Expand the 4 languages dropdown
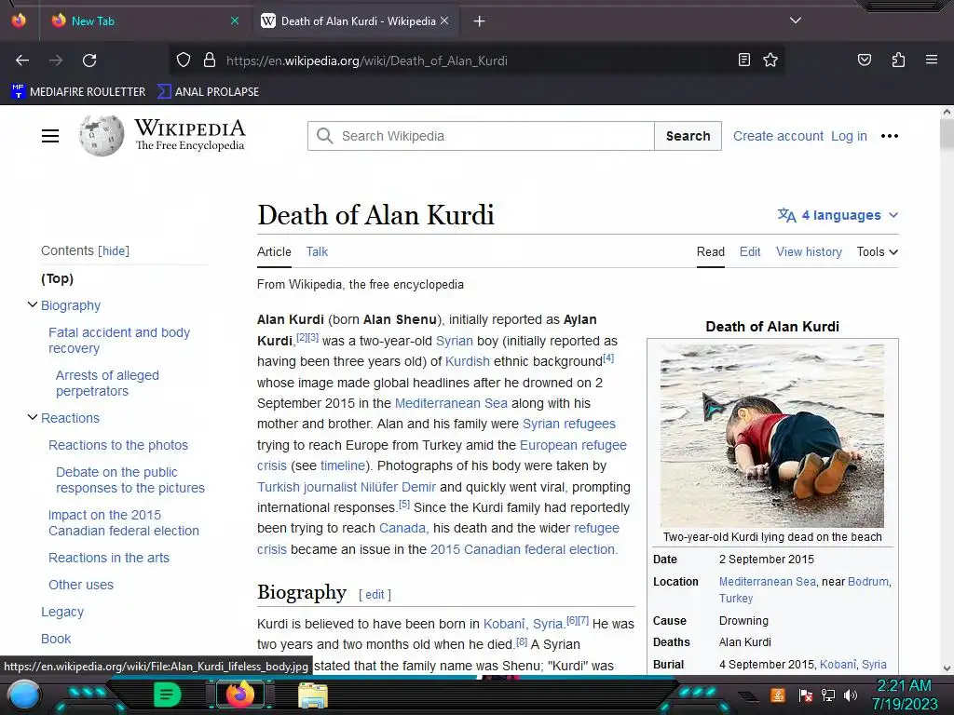This screenshot has width=954, height=715. tap(838, 215)
